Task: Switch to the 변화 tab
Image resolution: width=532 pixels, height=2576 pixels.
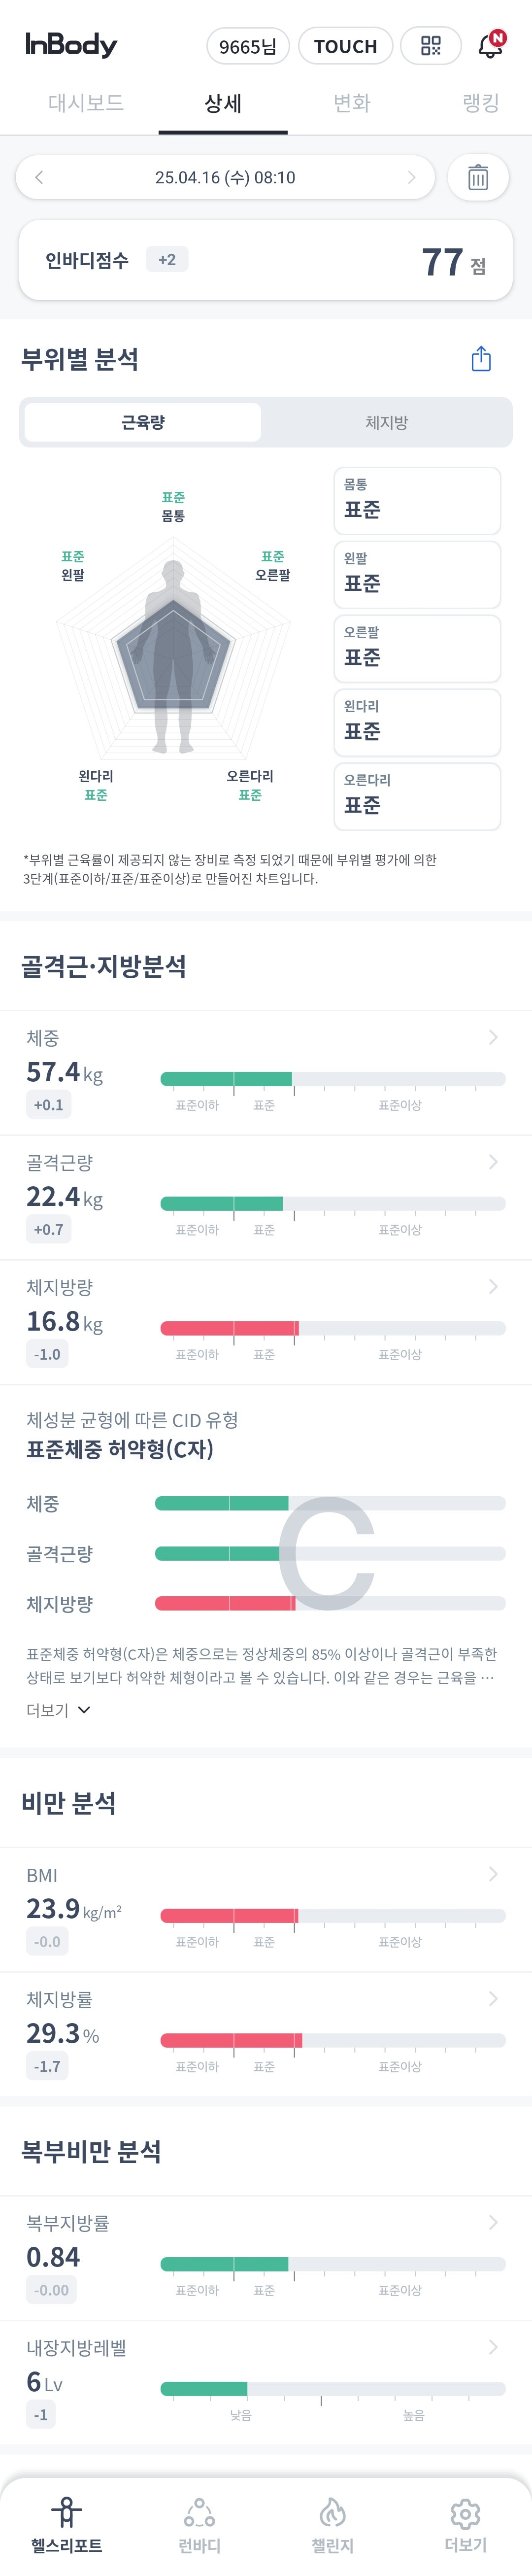Action: pyautogui.click(x=351, y=103)
